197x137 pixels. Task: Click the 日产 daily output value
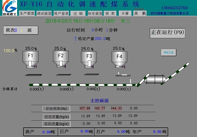(85, 131)
